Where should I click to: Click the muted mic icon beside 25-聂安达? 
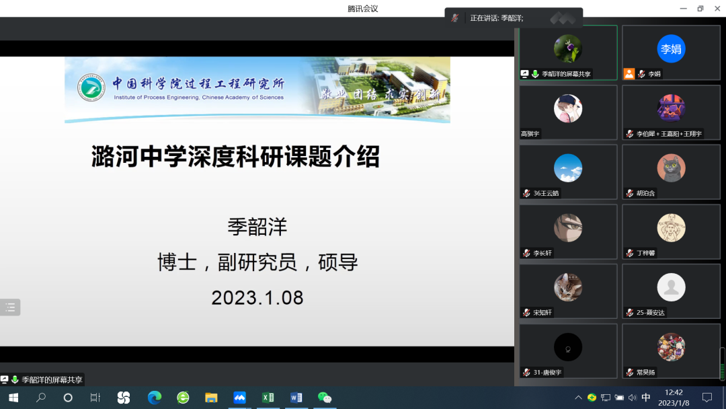point(630,312)
